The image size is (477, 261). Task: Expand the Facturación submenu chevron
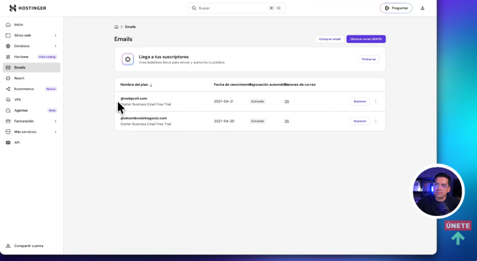coord(55,121)
